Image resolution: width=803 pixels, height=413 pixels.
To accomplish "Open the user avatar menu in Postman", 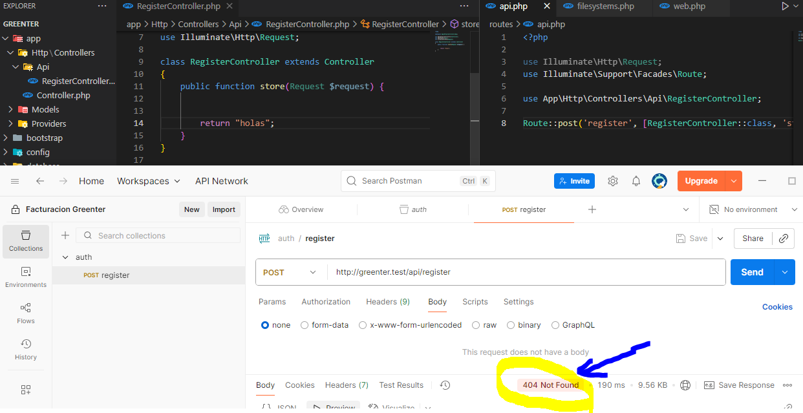I will pyautogui.click(x=659, y=181).
